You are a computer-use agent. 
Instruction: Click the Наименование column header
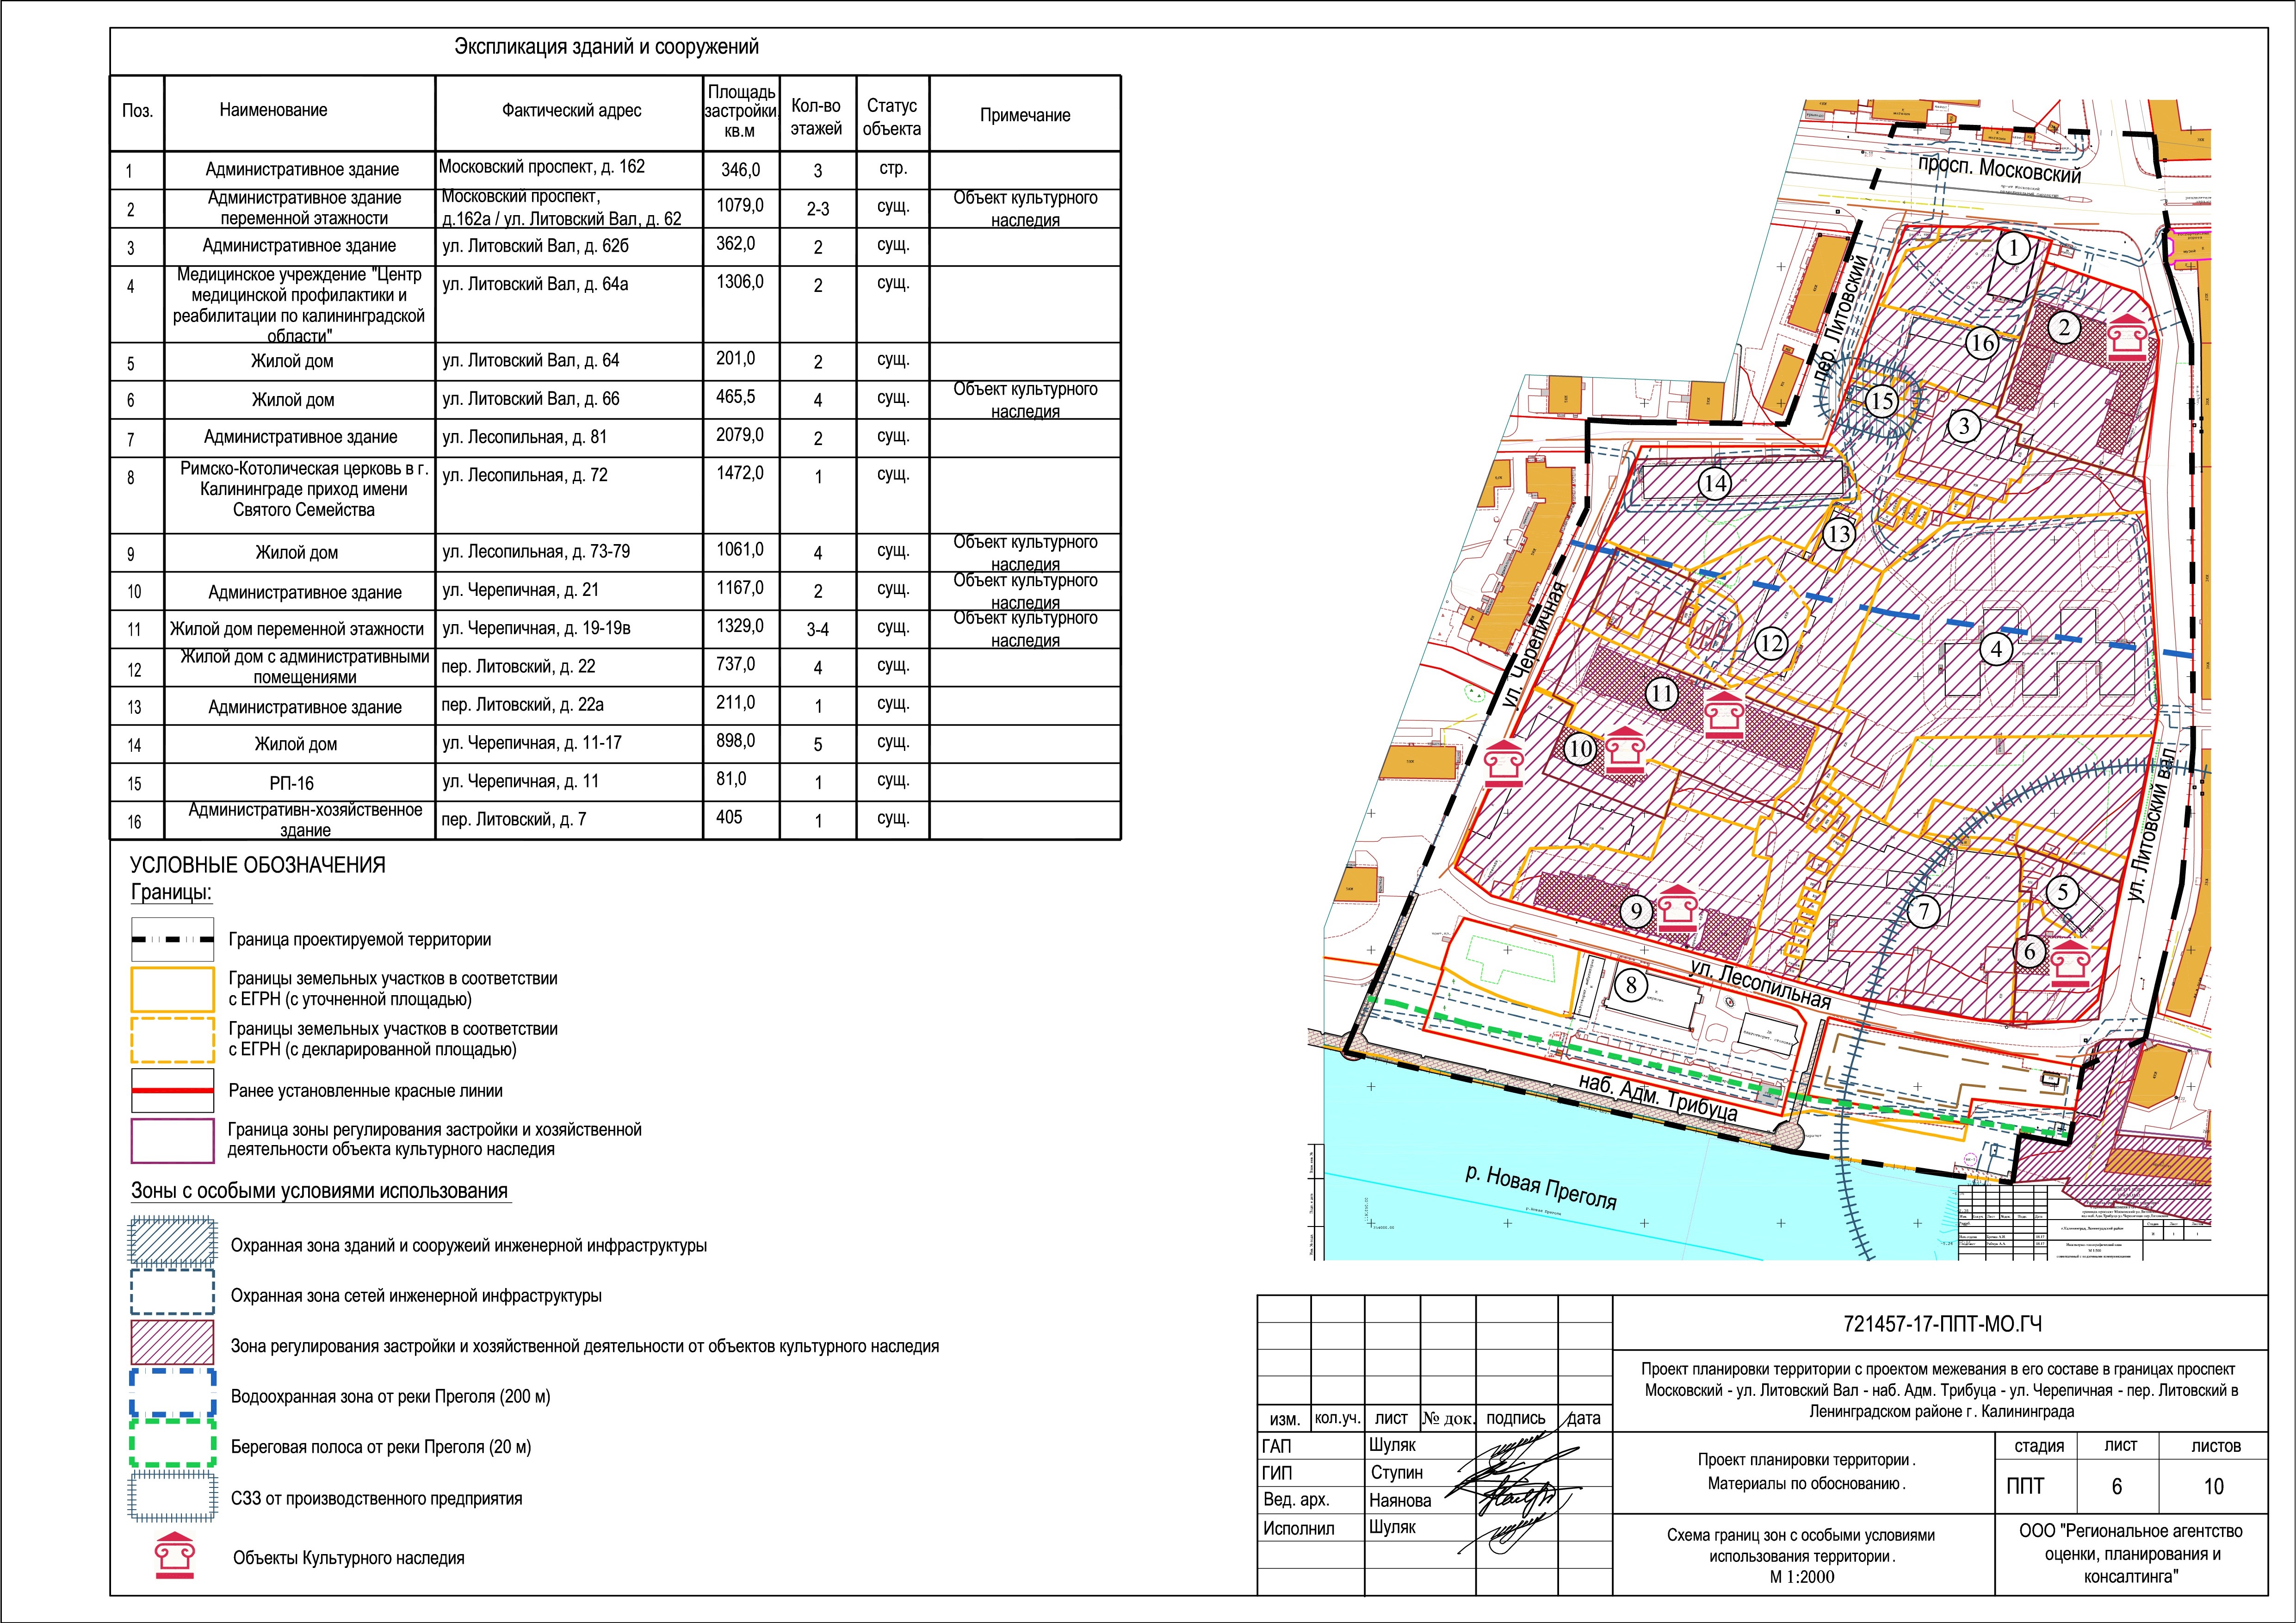[x=273, y=110]
